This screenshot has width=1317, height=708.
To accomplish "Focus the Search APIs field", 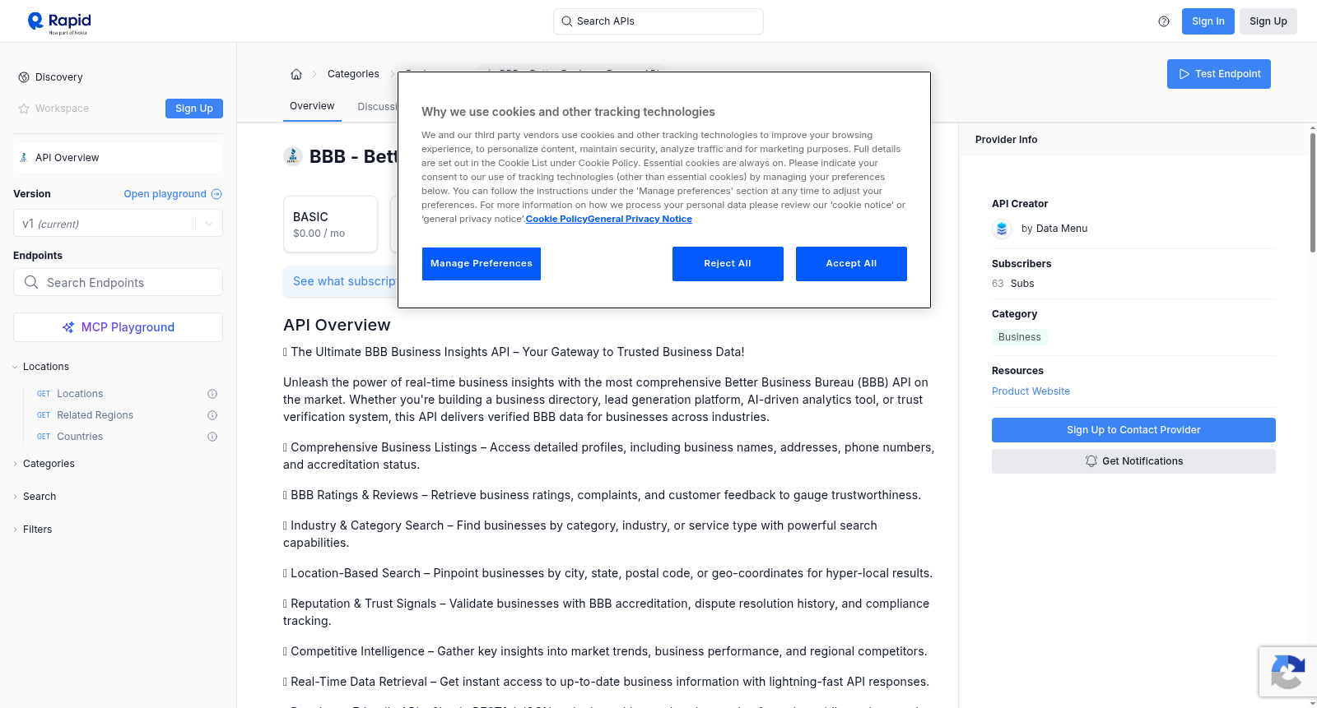I will click(658, 21).
